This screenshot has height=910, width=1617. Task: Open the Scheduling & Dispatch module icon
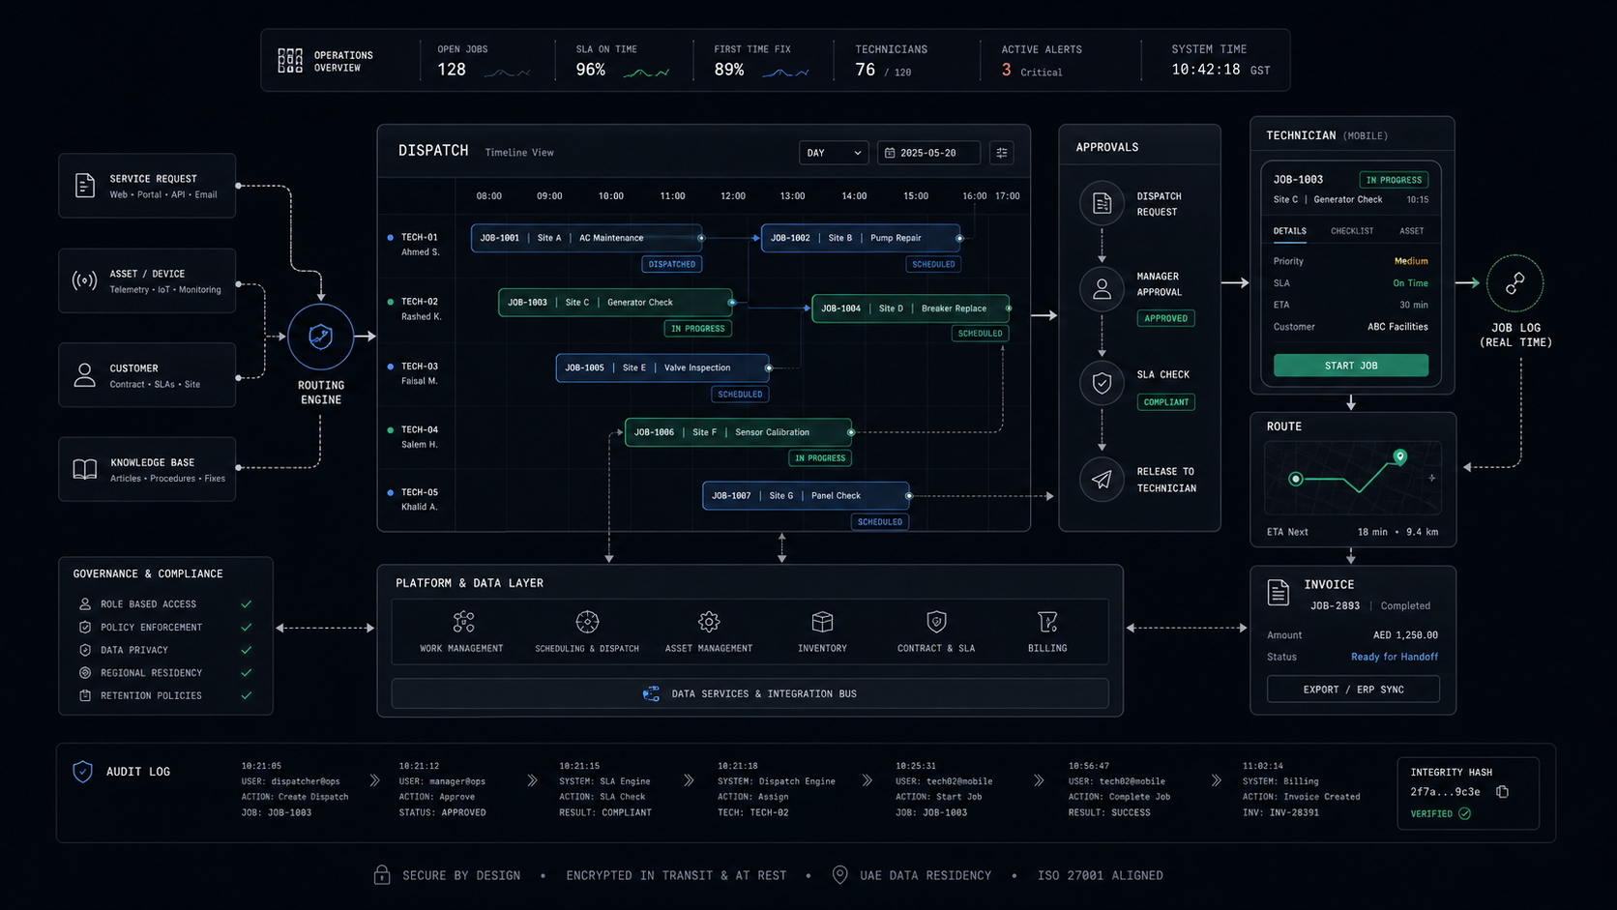[x=587, y=621]
